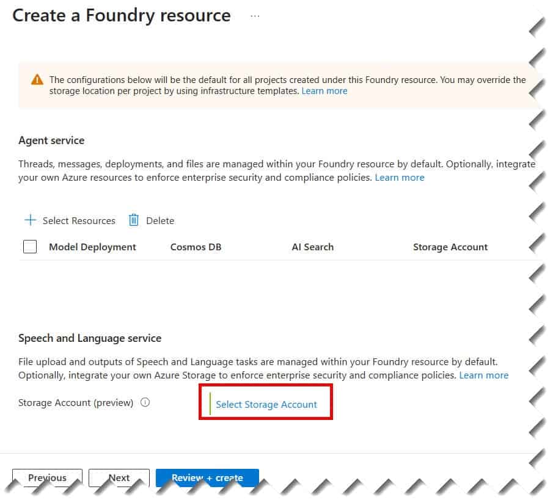
Task: Open the ellipsis menu next to the page title
Action: [x=255, y=15]
